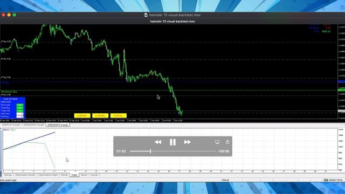Click the elapsed time 01:53 label

[121, 151]
